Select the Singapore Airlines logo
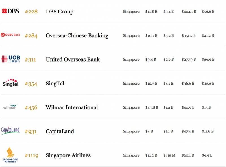The image size is (226, 167). coord(10,155)
